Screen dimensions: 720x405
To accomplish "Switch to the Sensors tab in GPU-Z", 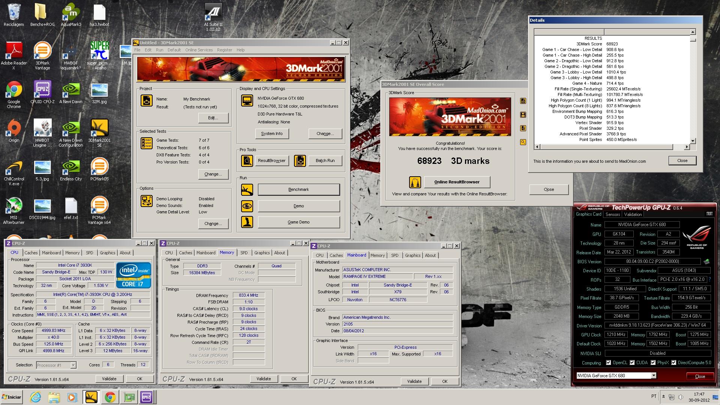I will point(612,214).
